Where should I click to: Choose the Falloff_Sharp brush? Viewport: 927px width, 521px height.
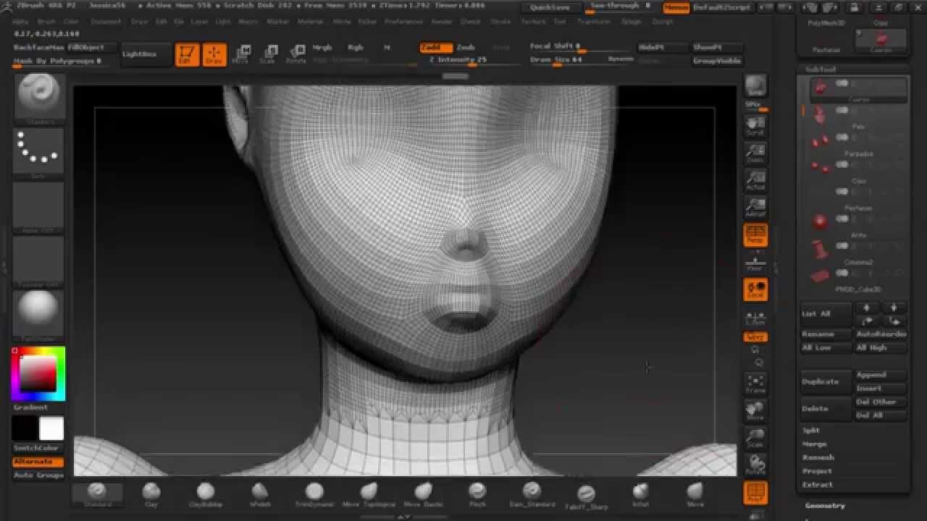586,496
